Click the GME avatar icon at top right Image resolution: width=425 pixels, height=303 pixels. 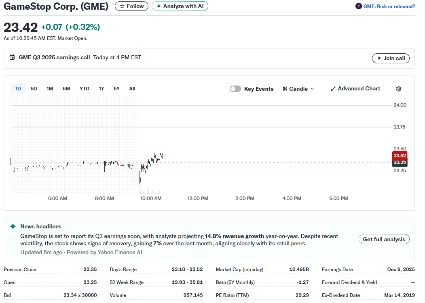point(358,6)
